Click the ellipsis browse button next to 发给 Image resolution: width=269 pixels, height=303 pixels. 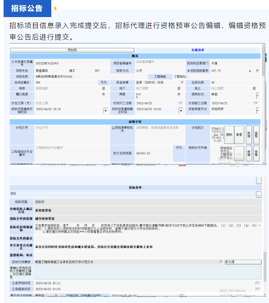point(259,195)
